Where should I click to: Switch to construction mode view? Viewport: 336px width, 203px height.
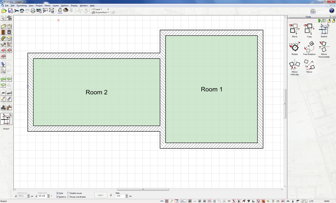tap(60, 10)
